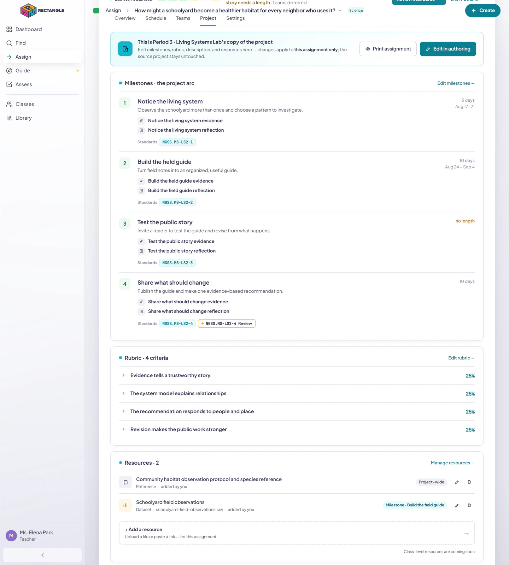509x565 pixels.
Task: Switch to the Teams tab
Action: point(183,18)
